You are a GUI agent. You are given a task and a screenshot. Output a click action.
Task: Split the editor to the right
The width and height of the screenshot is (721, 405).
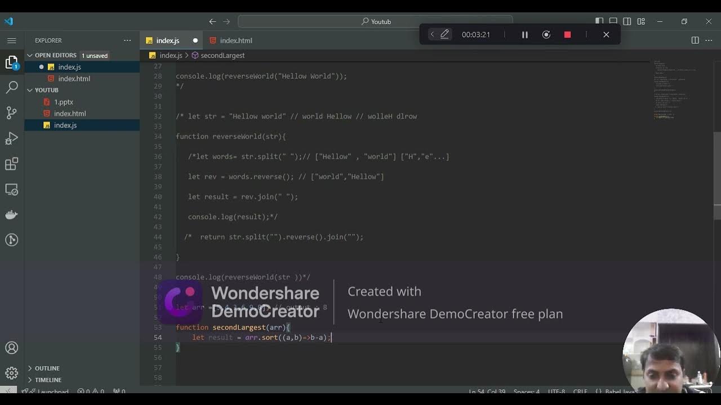point(695,40)
